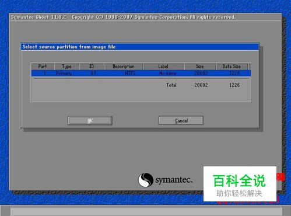Click the total data size value 1226
The width and height of the screenshot is (291, 216).
(234, 85)
